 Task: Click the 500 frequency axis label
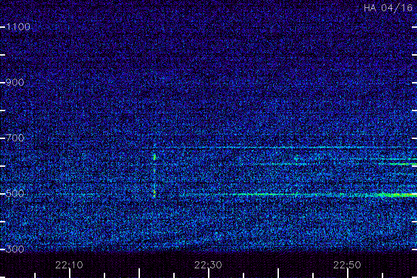pos(15,193)
